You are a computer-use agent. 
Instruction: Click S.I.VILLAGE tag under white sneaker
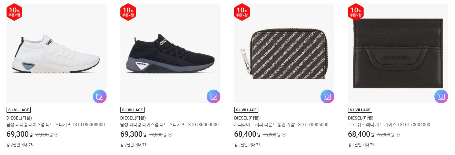click(19, 110)
